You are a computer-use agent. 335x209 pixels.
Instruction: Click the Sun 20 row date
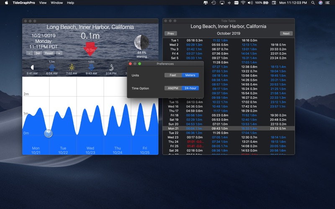[173, 124]
